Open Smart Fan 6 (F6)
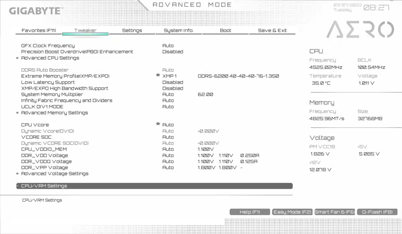Image resolution: width=402 pixels, height=234 pixels. 335,212
